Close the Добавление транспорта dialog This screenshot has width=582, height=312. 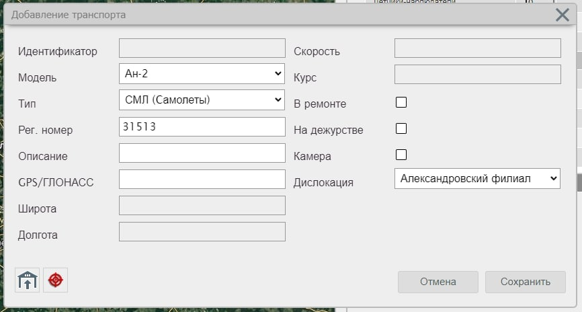point(563,15)
